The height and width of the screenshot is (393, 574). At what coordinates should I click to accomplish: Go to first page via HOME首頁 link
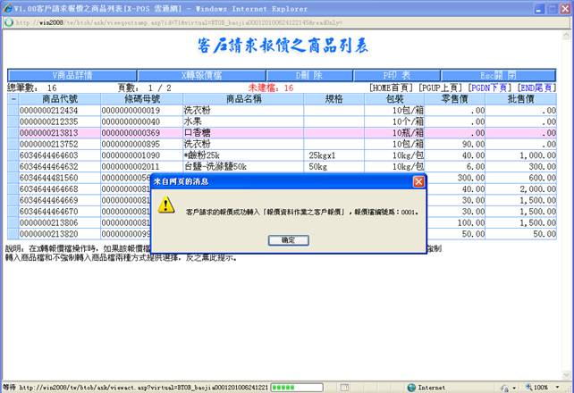pos(393,88)
